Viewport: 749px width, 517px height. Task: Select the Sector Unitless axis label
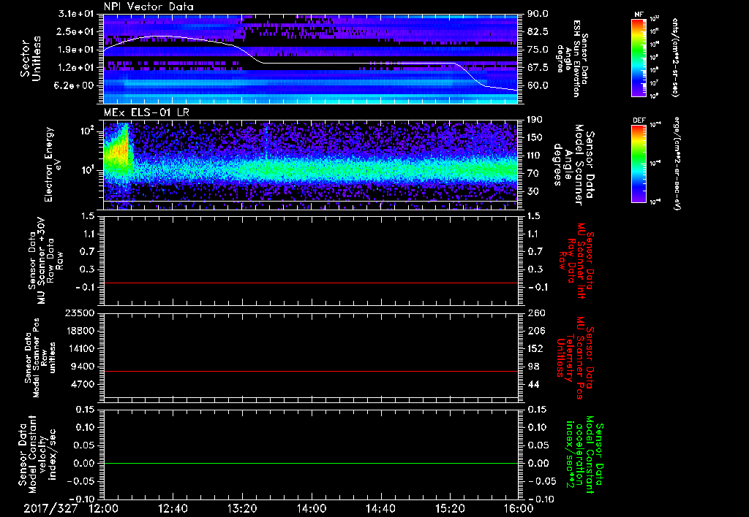[x=29, y=58]
